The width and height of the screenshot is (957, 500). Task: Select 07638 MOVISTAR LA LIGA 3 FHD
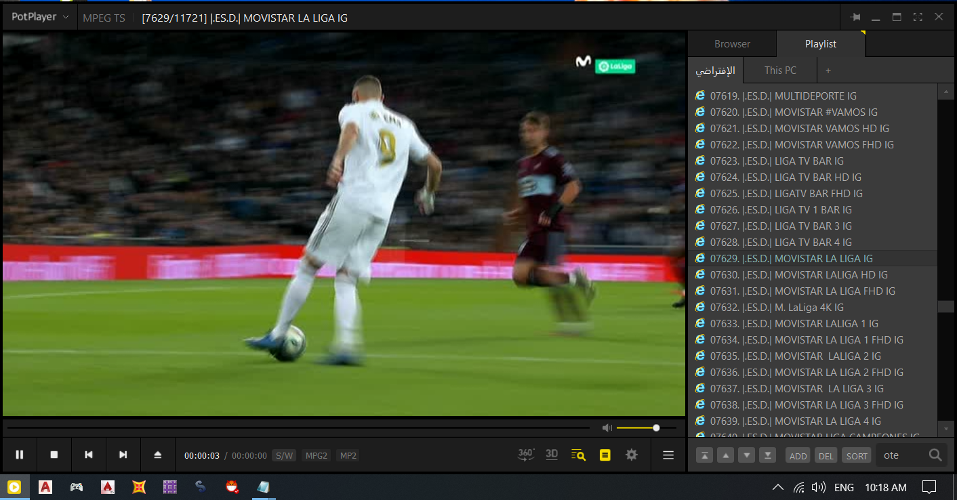[813, 405]
